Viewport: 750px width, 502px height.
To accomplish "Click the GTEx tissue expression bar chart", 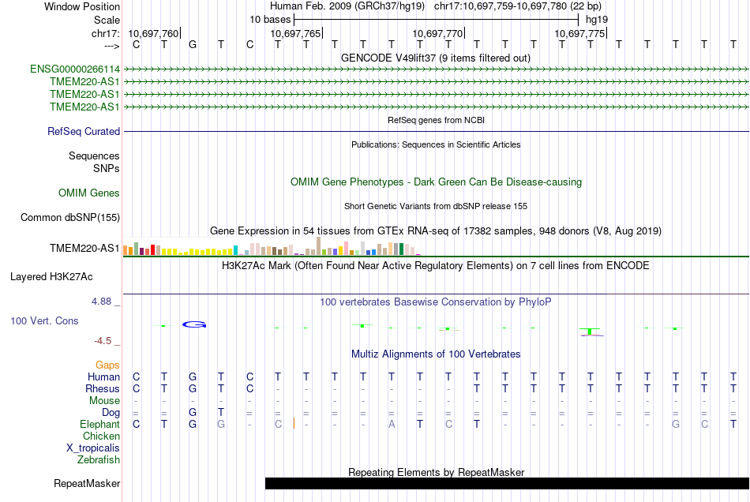I will pos(272,247).
